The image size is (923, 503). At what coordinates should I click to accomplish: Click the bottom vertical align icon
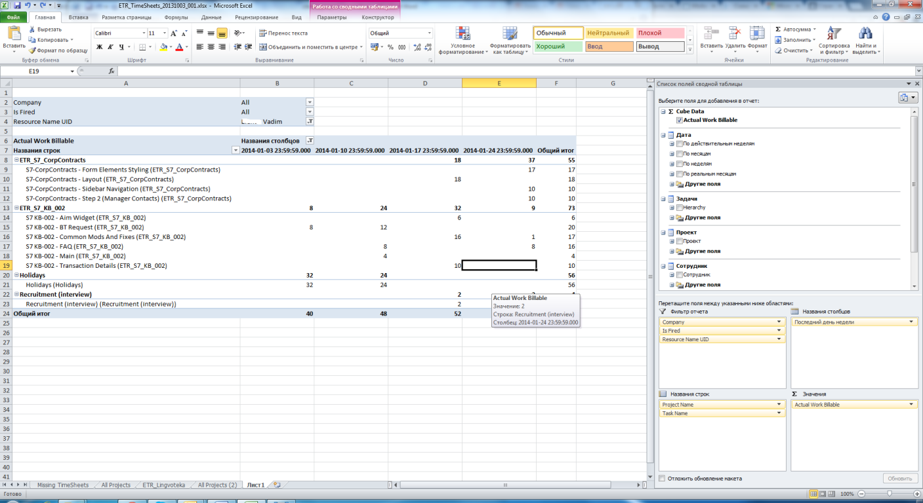pos(222,33)
